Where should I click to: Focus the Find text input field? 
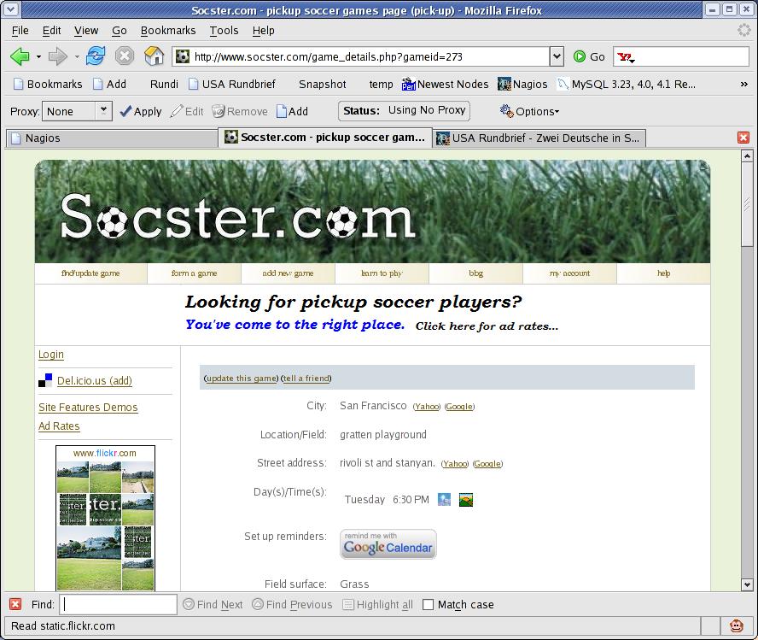119,604
